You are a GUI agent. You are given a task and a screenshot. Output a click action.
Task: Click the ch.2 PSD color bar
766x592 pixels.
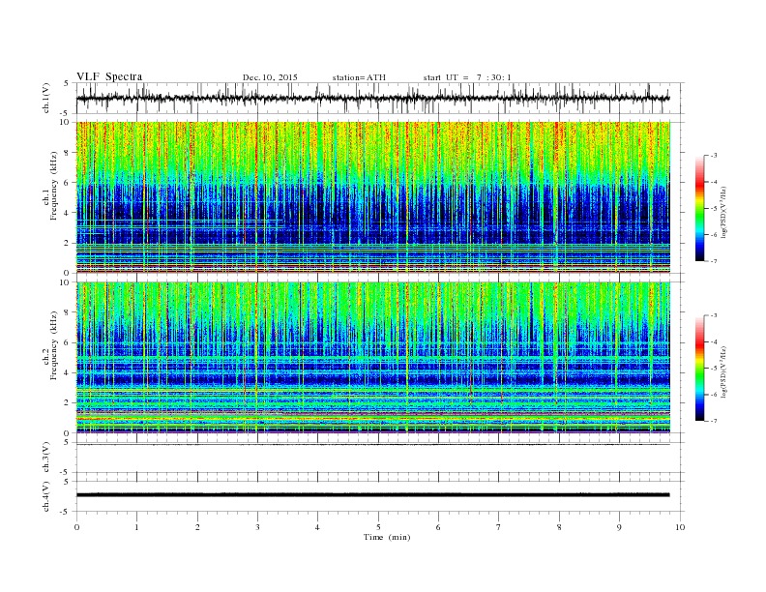699,368
